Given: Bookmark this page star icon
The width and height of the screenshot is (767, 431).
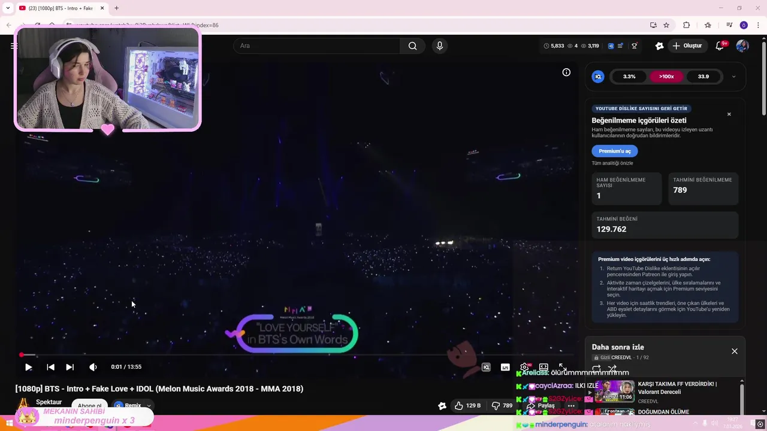Looking at the screenshot, I should [x=666, y=25].
